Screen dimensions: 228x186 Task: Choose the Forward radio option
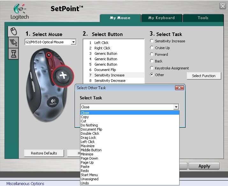152,54
